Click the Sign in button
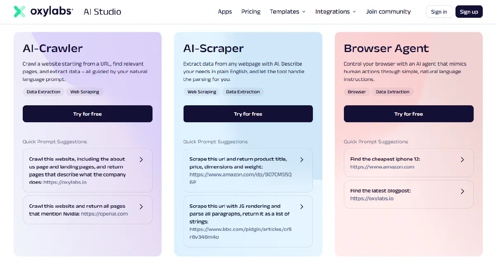The width and height of the screenshot is (496, 268). click(x=439, y=12)
